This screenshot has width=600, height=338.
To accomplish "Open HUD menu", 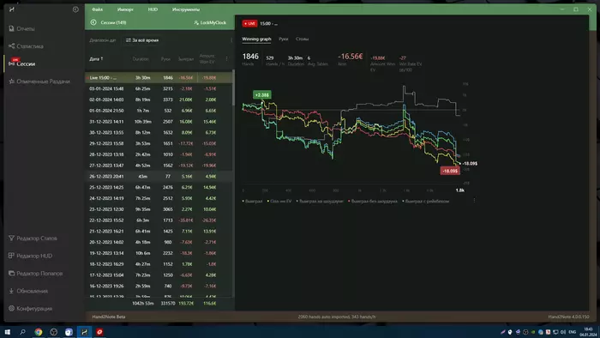I will point(153,9).
